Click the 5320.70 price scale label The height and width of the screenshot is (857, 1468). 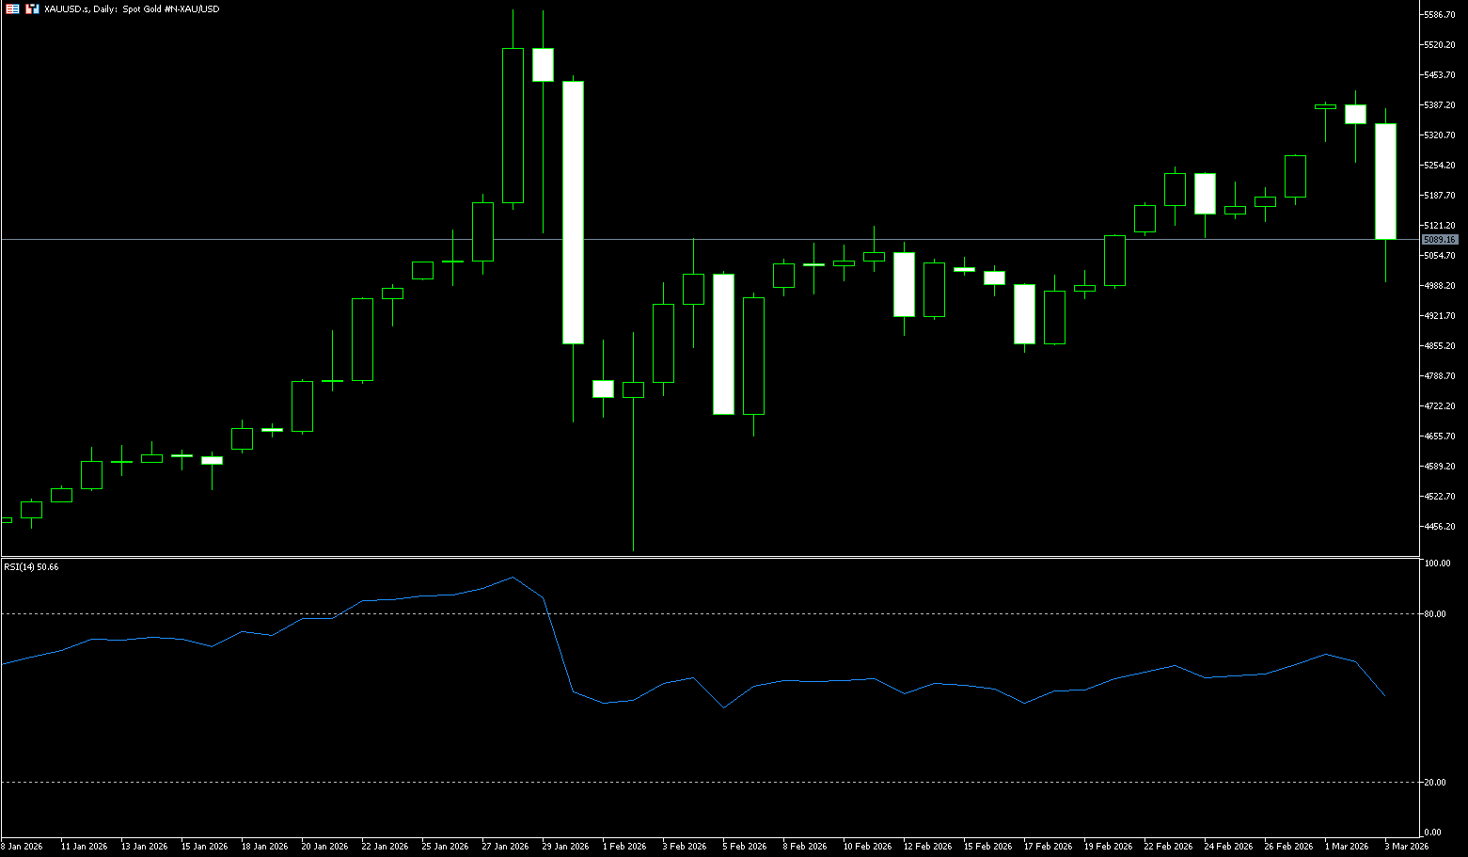pos(1440,135)
